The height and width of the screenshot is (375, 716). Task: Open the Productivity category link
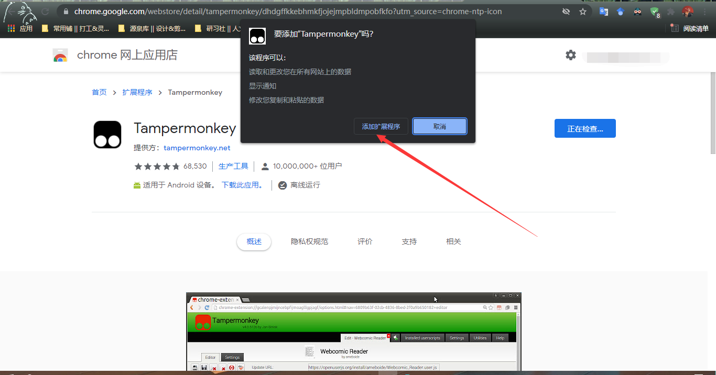[233, 166]
